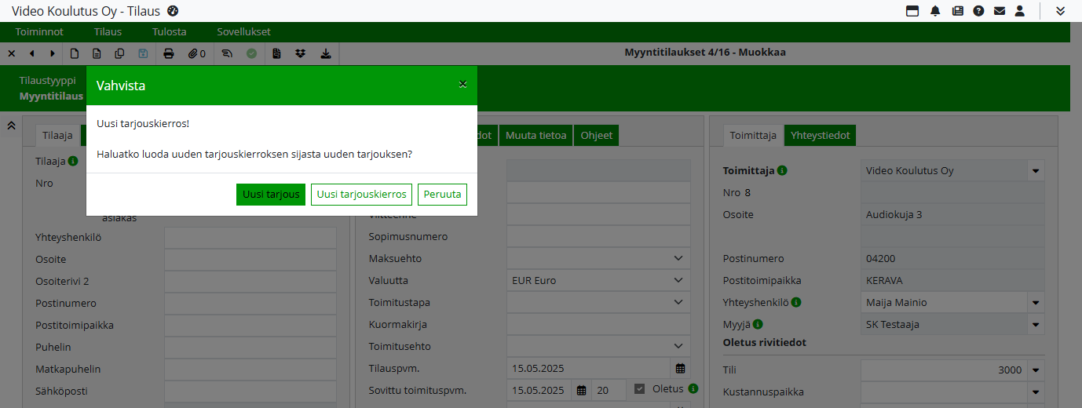Switch to the Yhteystiedot tab
This screenshot has width=1082, height=408.
point(821,135)
